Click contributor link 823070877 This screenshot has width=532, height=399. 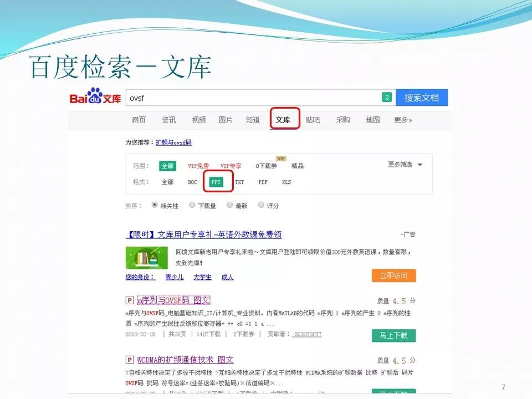click(x=308, y=334)
